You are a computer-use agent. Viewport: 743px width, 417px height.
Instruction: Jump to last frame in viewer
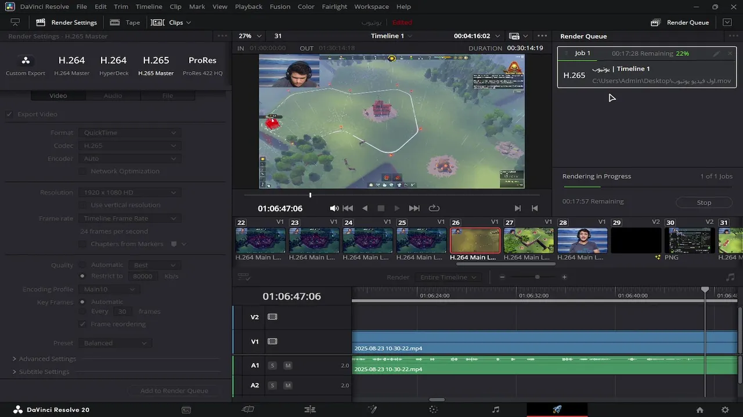tap(414, 209)
